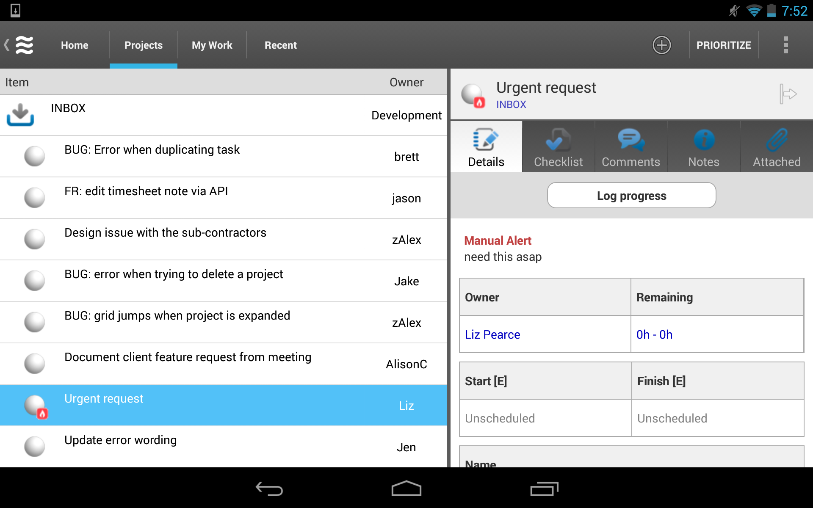Switch to the Comments tab

click(x=630, y=146)
